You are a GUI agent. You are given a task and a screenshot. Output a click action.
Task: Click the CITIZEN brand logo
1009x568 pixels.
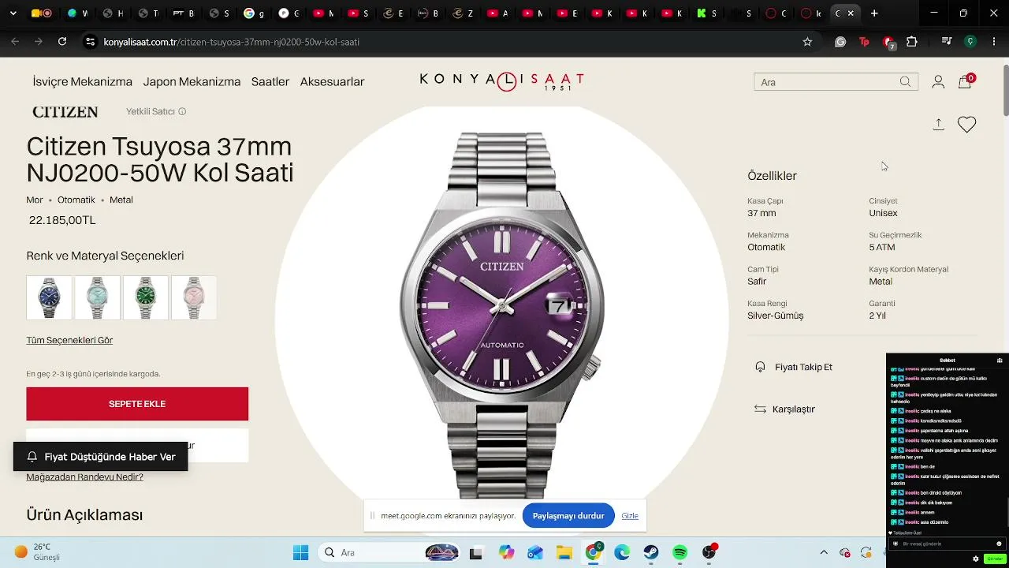(x=65, y=112)
